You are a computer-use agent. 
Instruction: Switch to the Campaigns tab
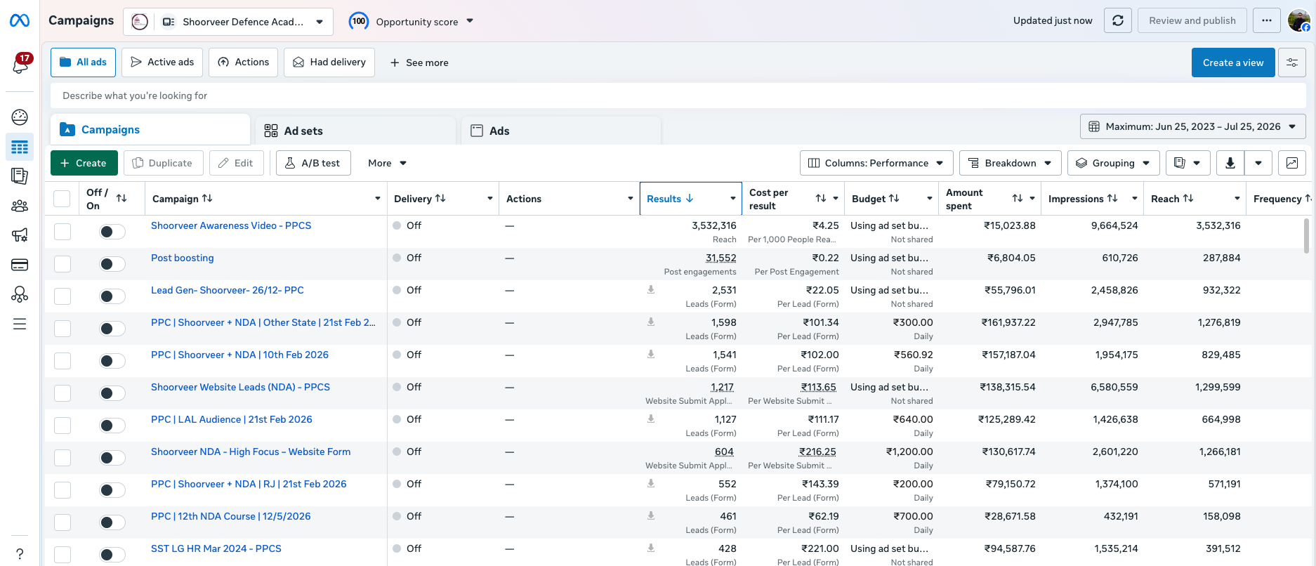[x=150, y=130]
